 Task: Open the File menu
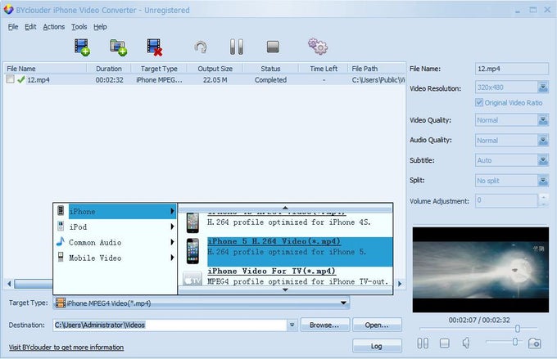click(13, 27)
